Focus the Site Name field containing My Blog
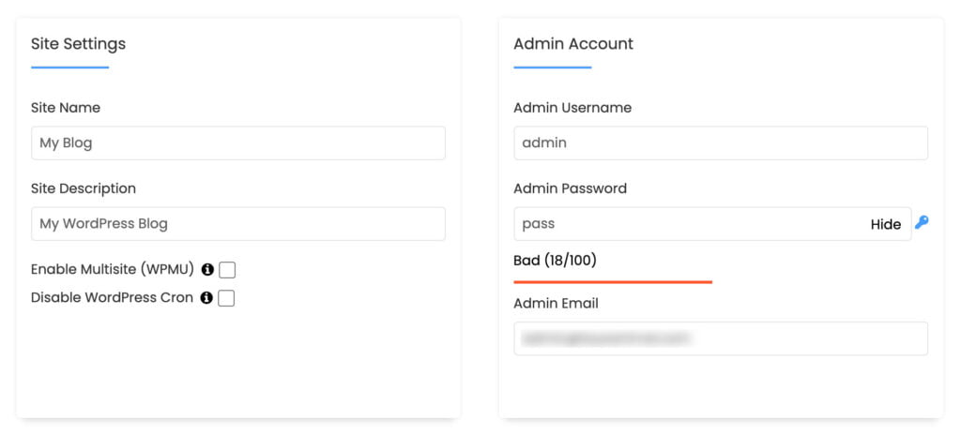961x435 pixels. point(238,142)
